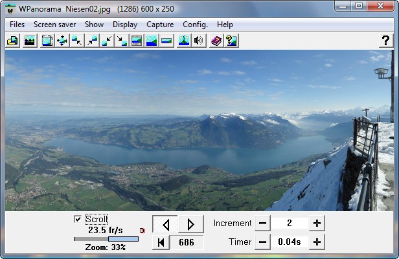Click the 23.5 fr/s frame rate text

coord(106,231)
